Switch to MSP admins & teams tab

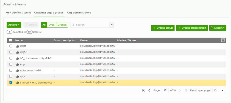coord(19,13)
